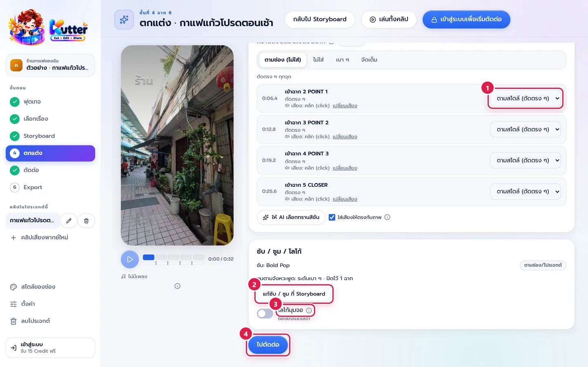Click เปลี่ยนเสียง link for เข้าฉาก 2 POINT 1
Screen dimensions: 588x367
tap(345, 106)
